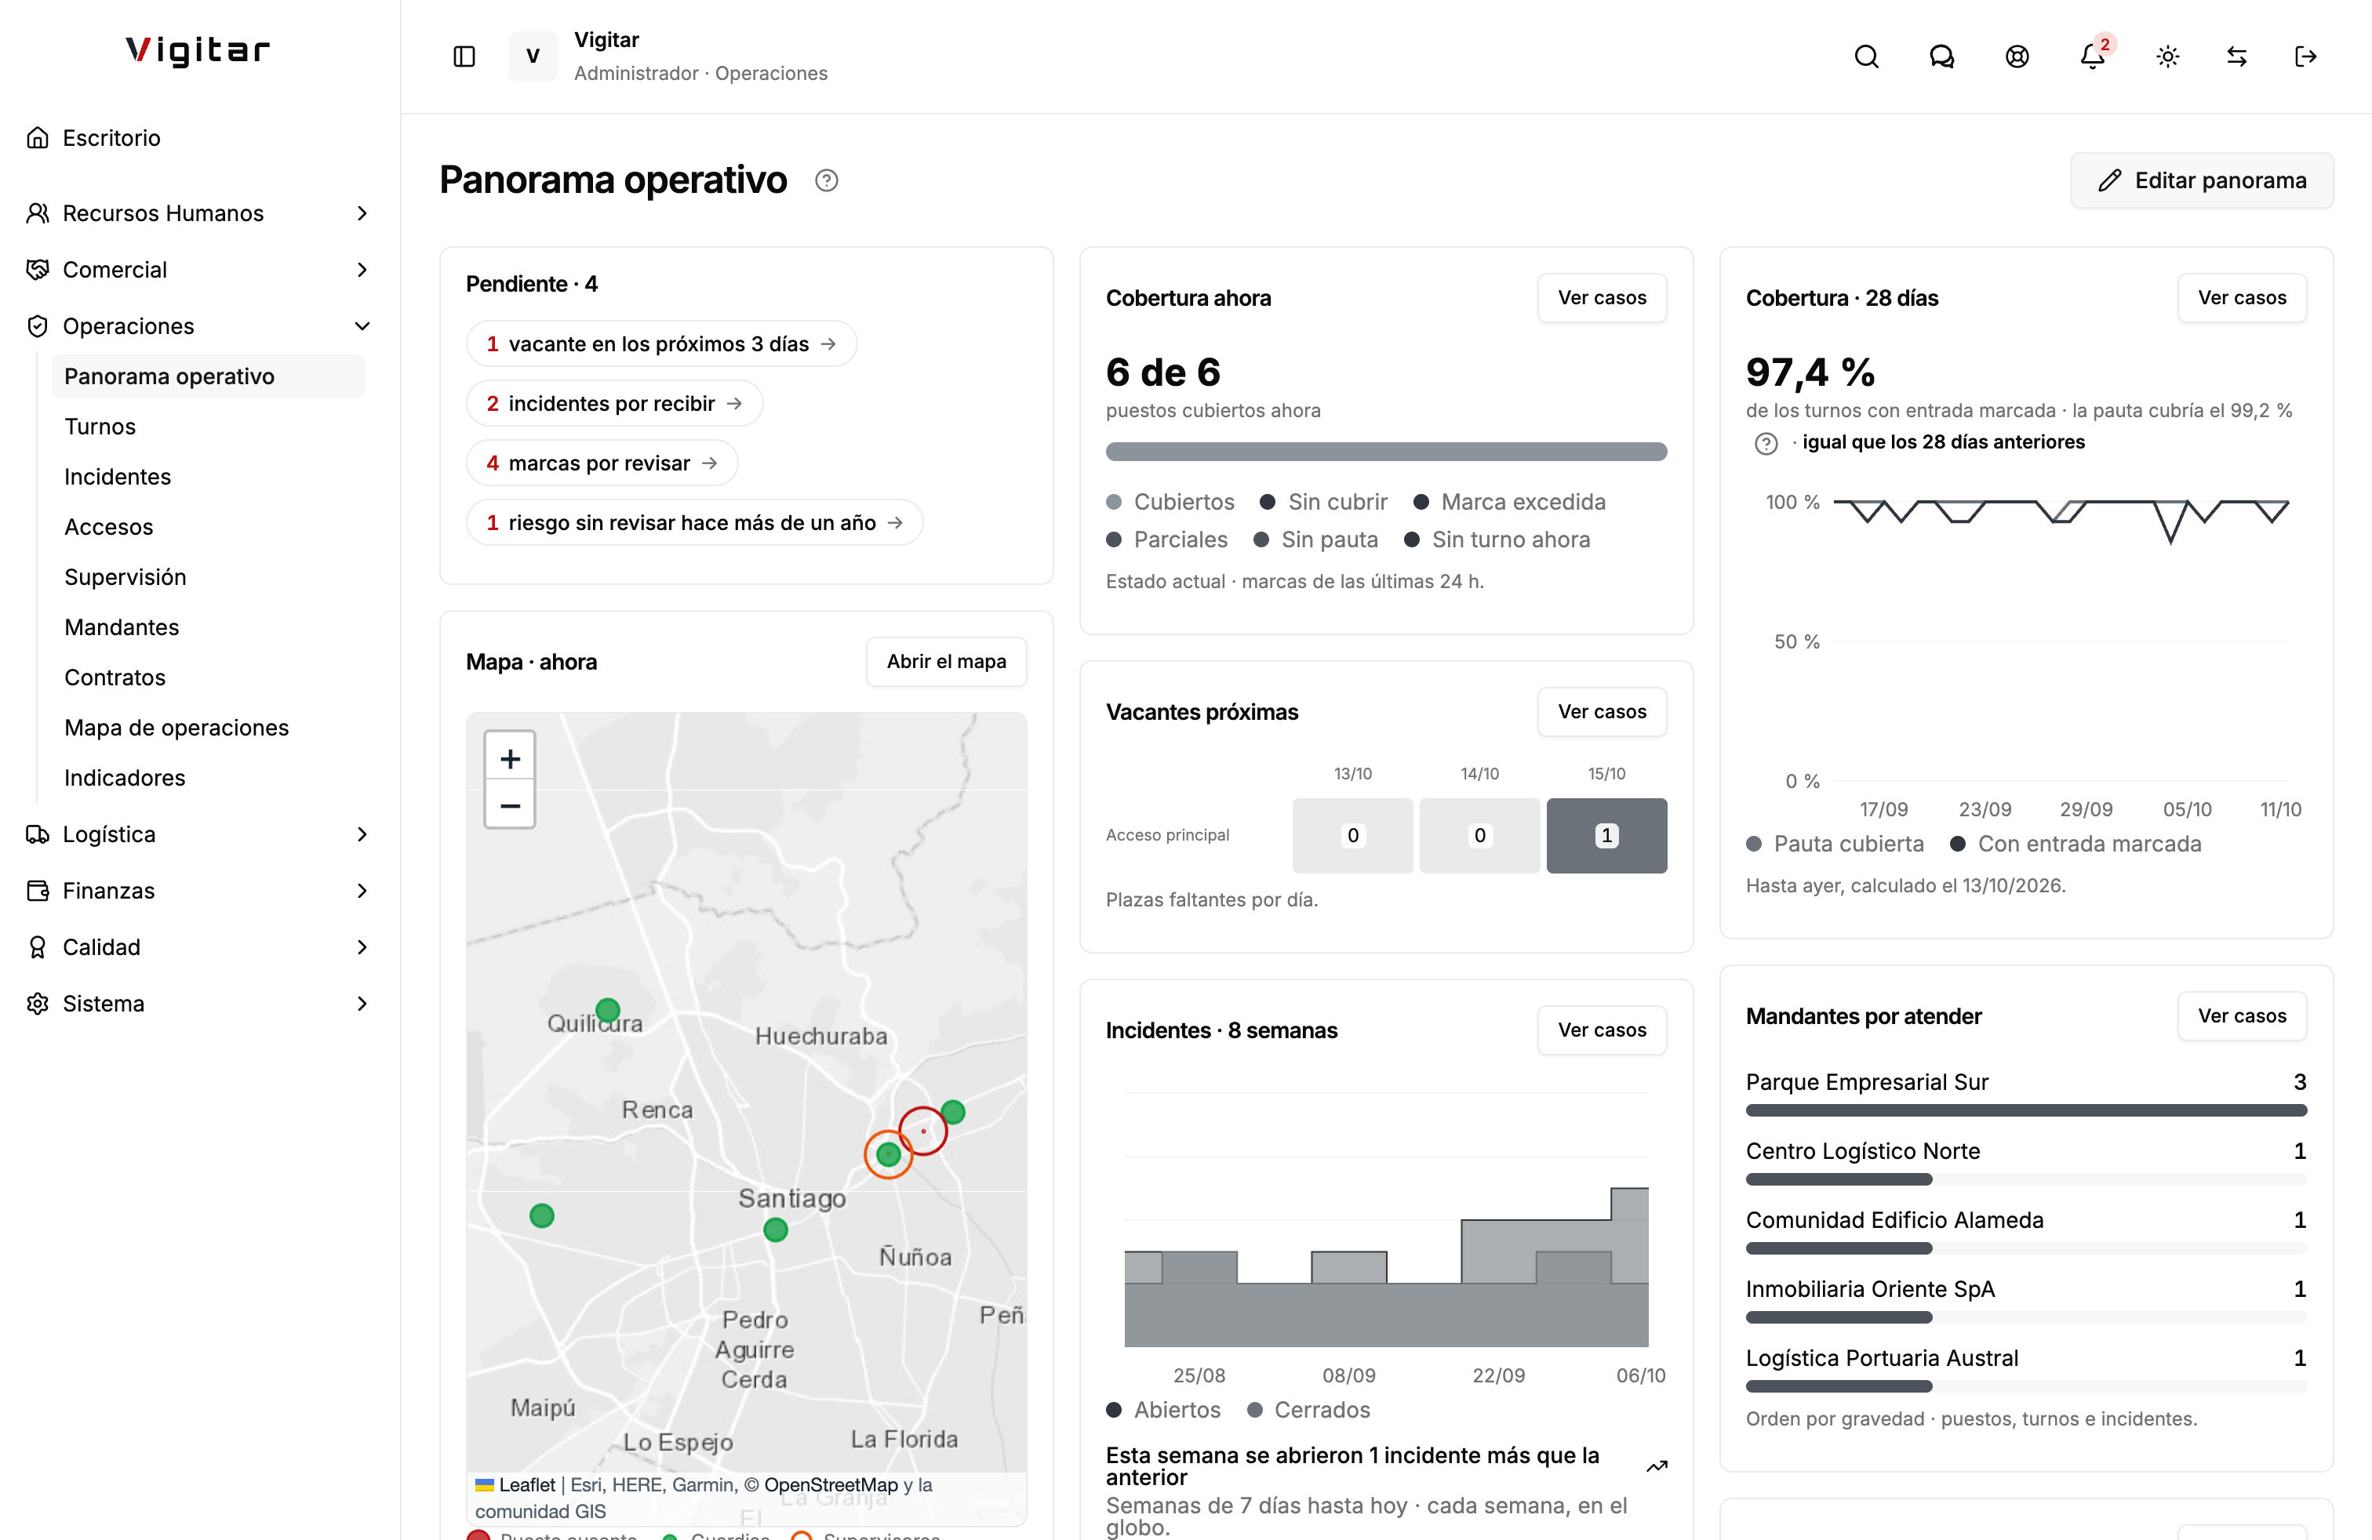Open the support lifebuoy icon
The height and width of the screenshot is (1540, 2372).
(2017, 56)
